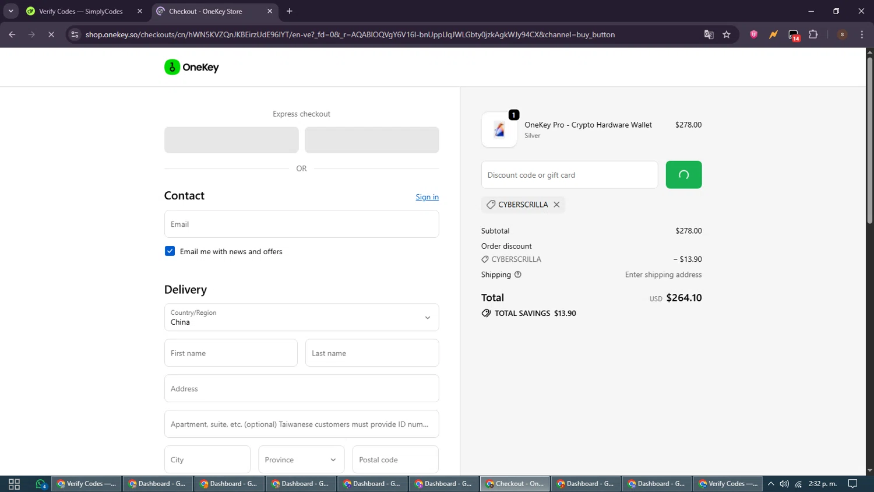Open the OneKey Pro product thumbnail
This screenshot has width=874, height=492.
499,129
